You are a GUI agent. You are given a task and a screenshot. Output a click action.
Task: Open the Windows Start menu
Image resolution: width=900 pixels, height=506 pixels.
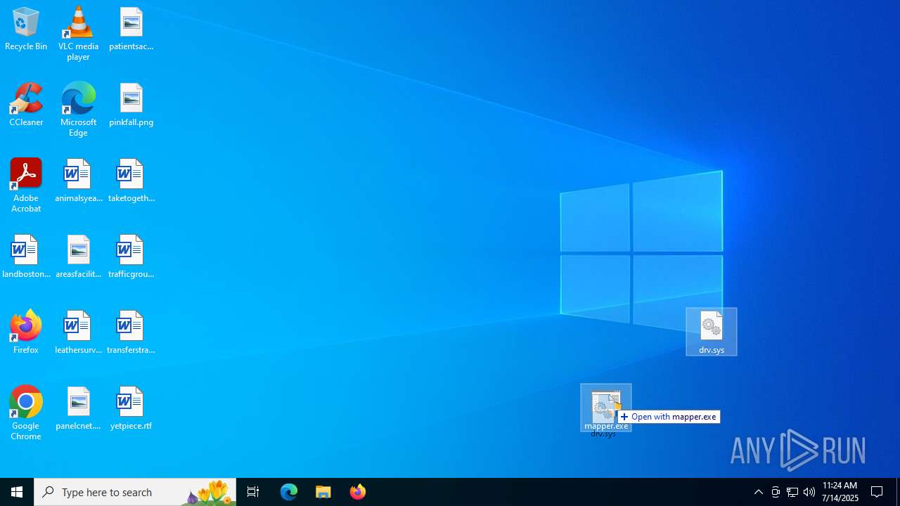(x=17, y=492)
